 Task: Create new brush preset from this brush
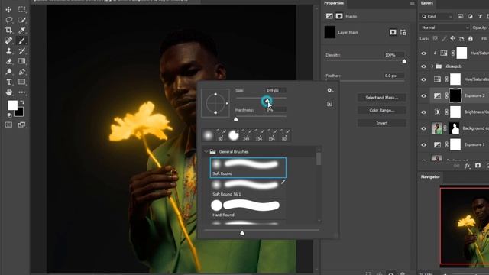(329, 104)
